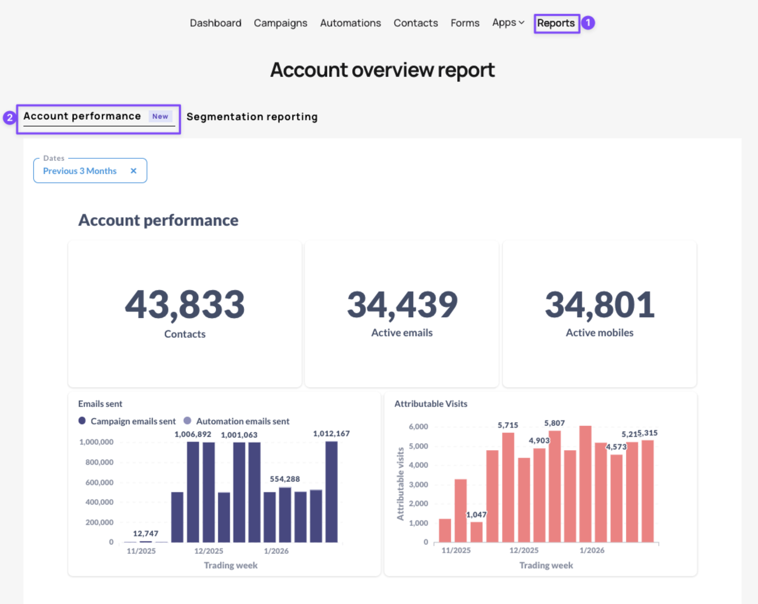
Task: Navigate to Automations page
Action: (x=351, y=23)
